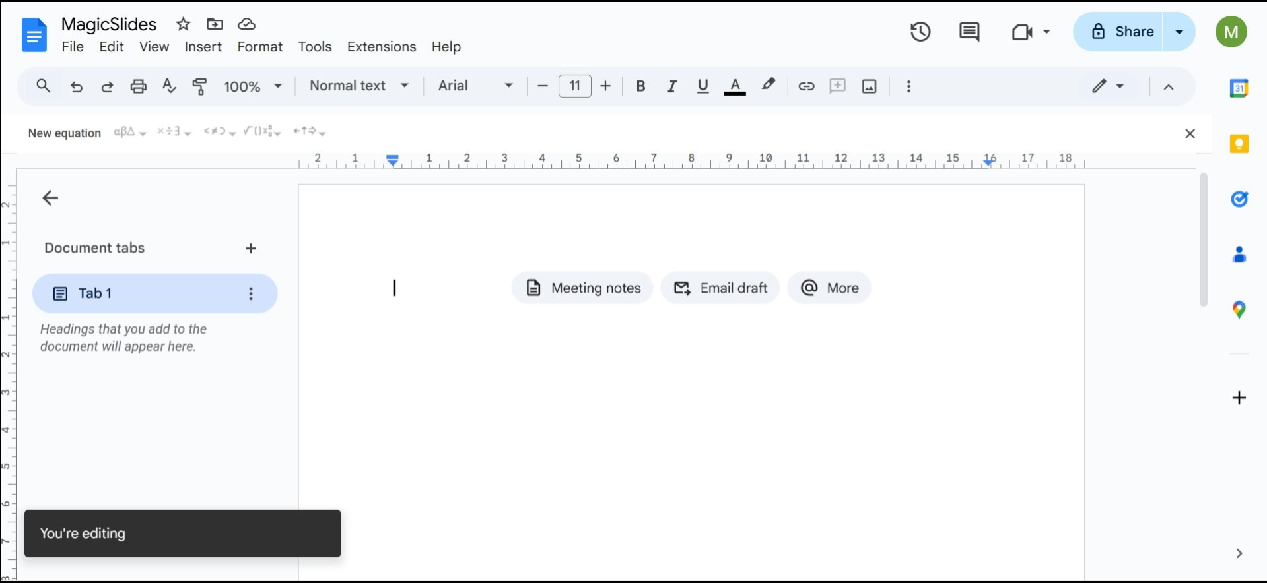Screen dimensions: 1267x583
Task: Open Google Keep side panel
Action: [x=1239, y=144]
